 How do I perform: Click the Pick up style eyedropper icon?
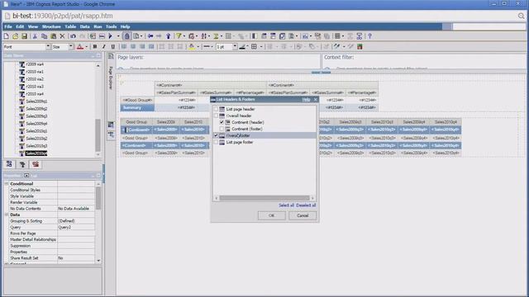coord(336,47)
